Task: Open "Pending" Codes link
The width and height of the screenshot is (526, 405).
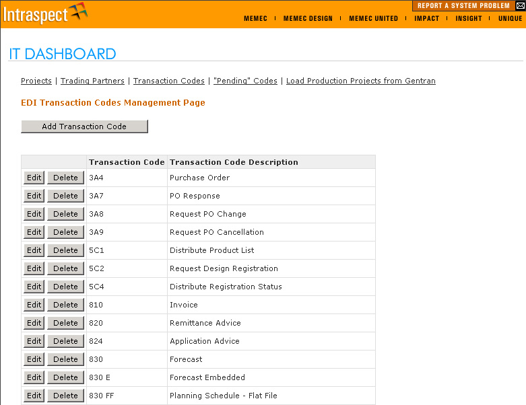Action: click(x=245, y=81)
